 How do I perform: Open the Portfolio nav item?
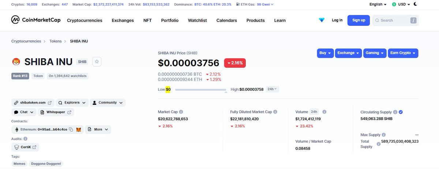pyautogui.click(x=170, y=20)
